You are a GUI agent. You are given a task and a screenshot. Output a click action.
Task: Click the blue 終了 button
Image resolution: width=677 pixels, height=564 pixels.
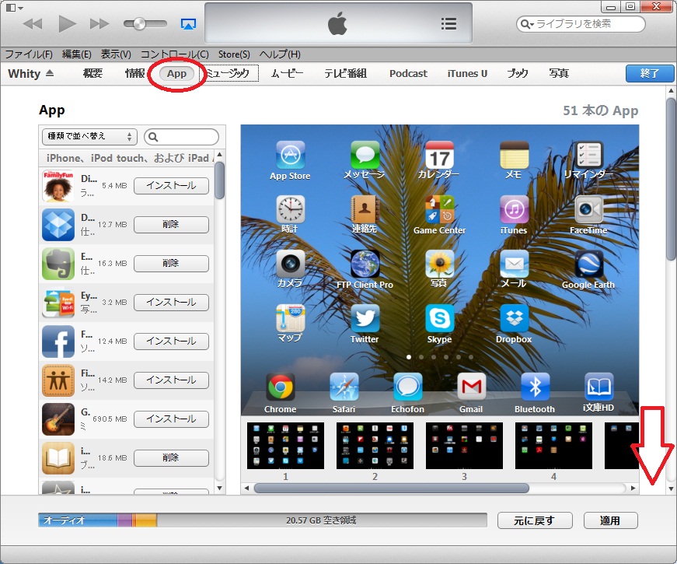649,73
